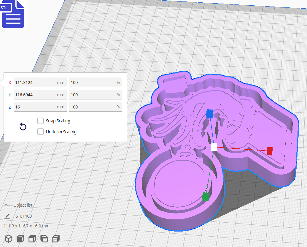Click the Y dimension millimeter field

click(40, 94)
